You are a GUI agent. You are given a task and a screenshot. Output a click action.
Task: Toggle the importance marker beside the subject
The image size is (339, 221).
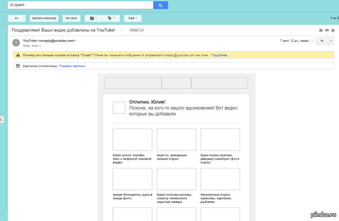coord(122,31)
